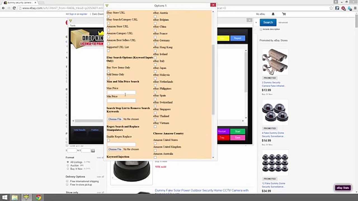This screenshot has width=358, height=201.
Task: Open the eBay shopping cart
Action: (284, 14)
